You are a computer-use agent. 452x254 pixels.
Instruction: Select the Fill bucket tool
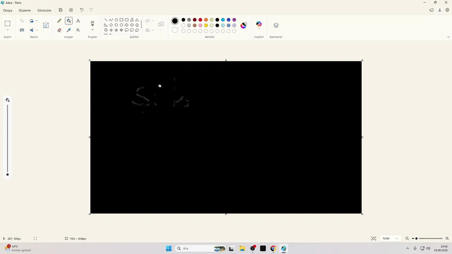pyautogui.click(x=69, y=21)
